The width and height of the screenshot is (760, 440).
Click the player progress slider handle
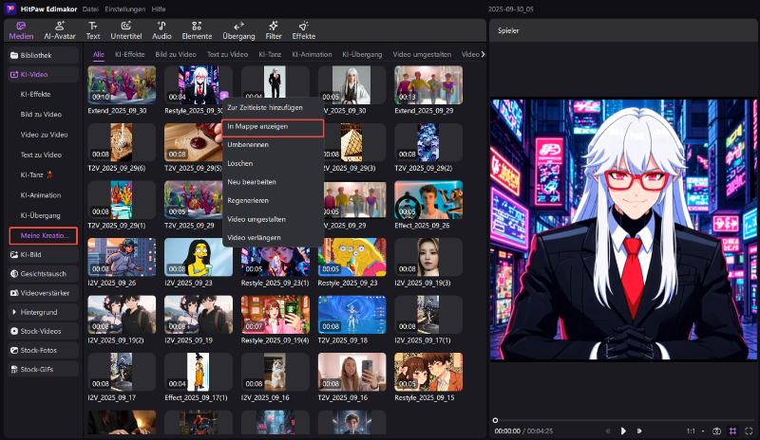495,420
